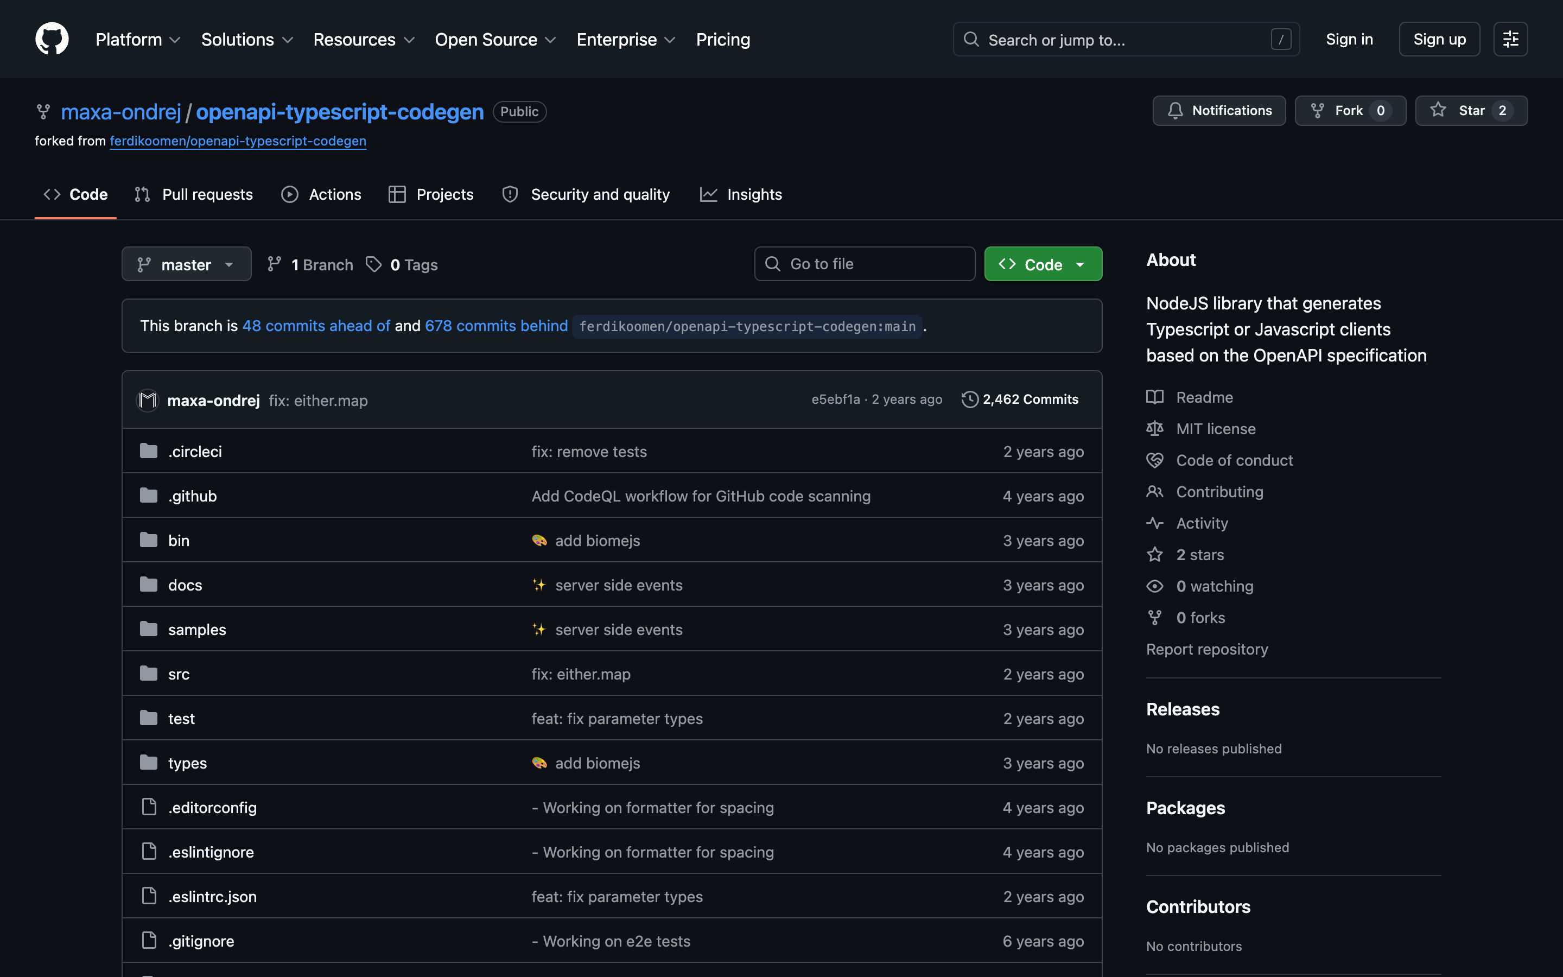The width and height of the screenshot is (1563, 977).
Task: Click the .circleci folder icon
Action: (149, 451)
